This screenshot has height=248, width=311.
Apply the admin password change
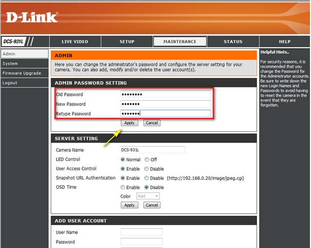coord(129,123)
